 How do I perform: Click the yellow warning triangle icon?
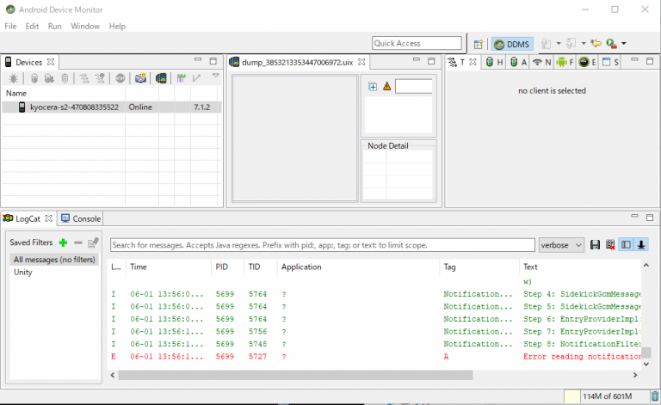[386, 86]
